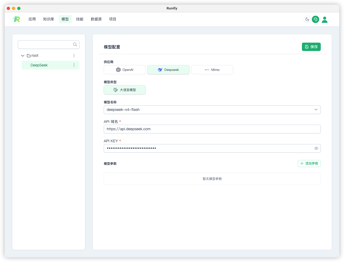Open the 知识库 tab
Image resolution: width=344 pixels, height=262 pixels.
click(49, 19)
